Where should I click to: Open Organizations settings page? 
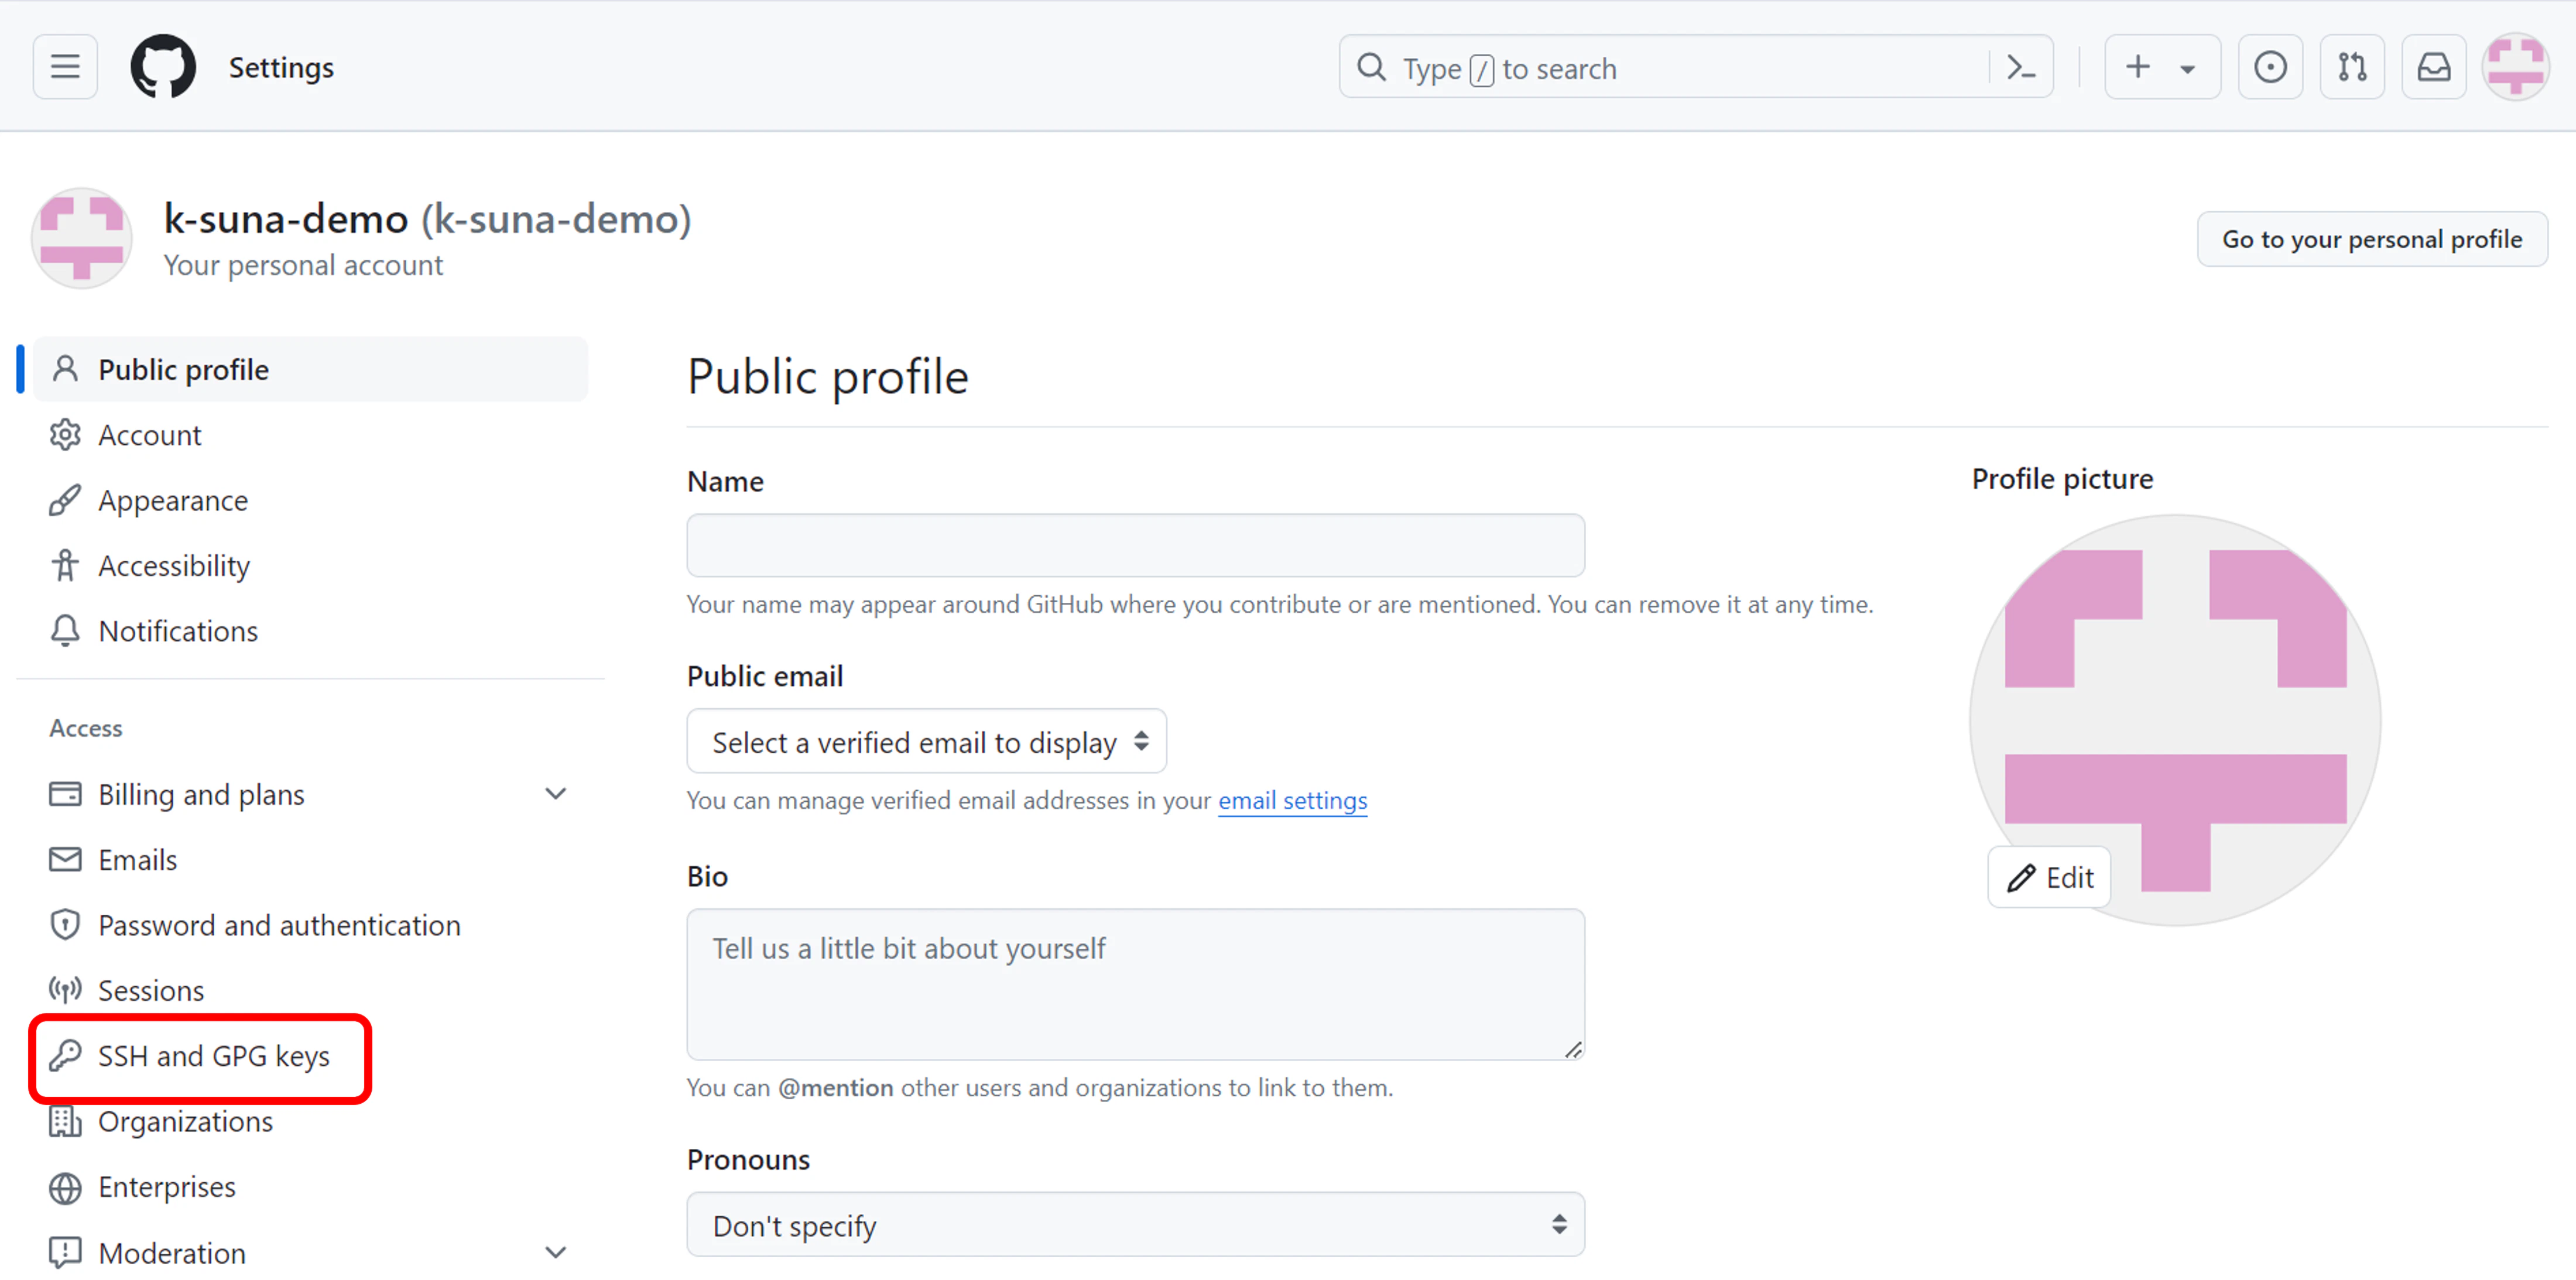(x=311, y=1121)
